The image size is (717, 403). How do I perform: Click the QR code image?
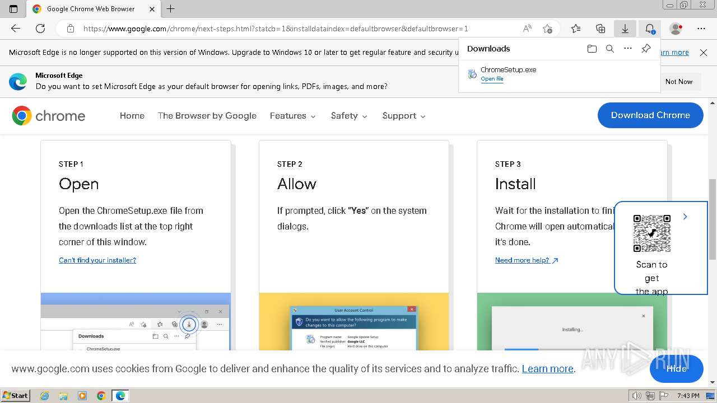[651, 233]
